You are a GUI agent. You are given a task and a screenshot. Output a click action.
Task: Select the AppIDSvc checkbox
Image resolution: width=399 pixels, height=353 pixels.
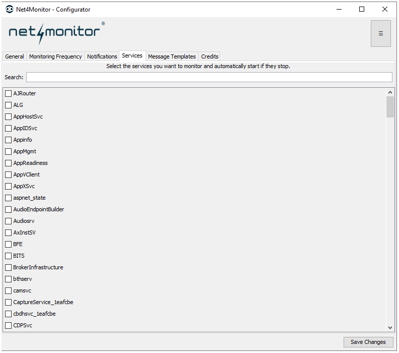pos(9,128)
